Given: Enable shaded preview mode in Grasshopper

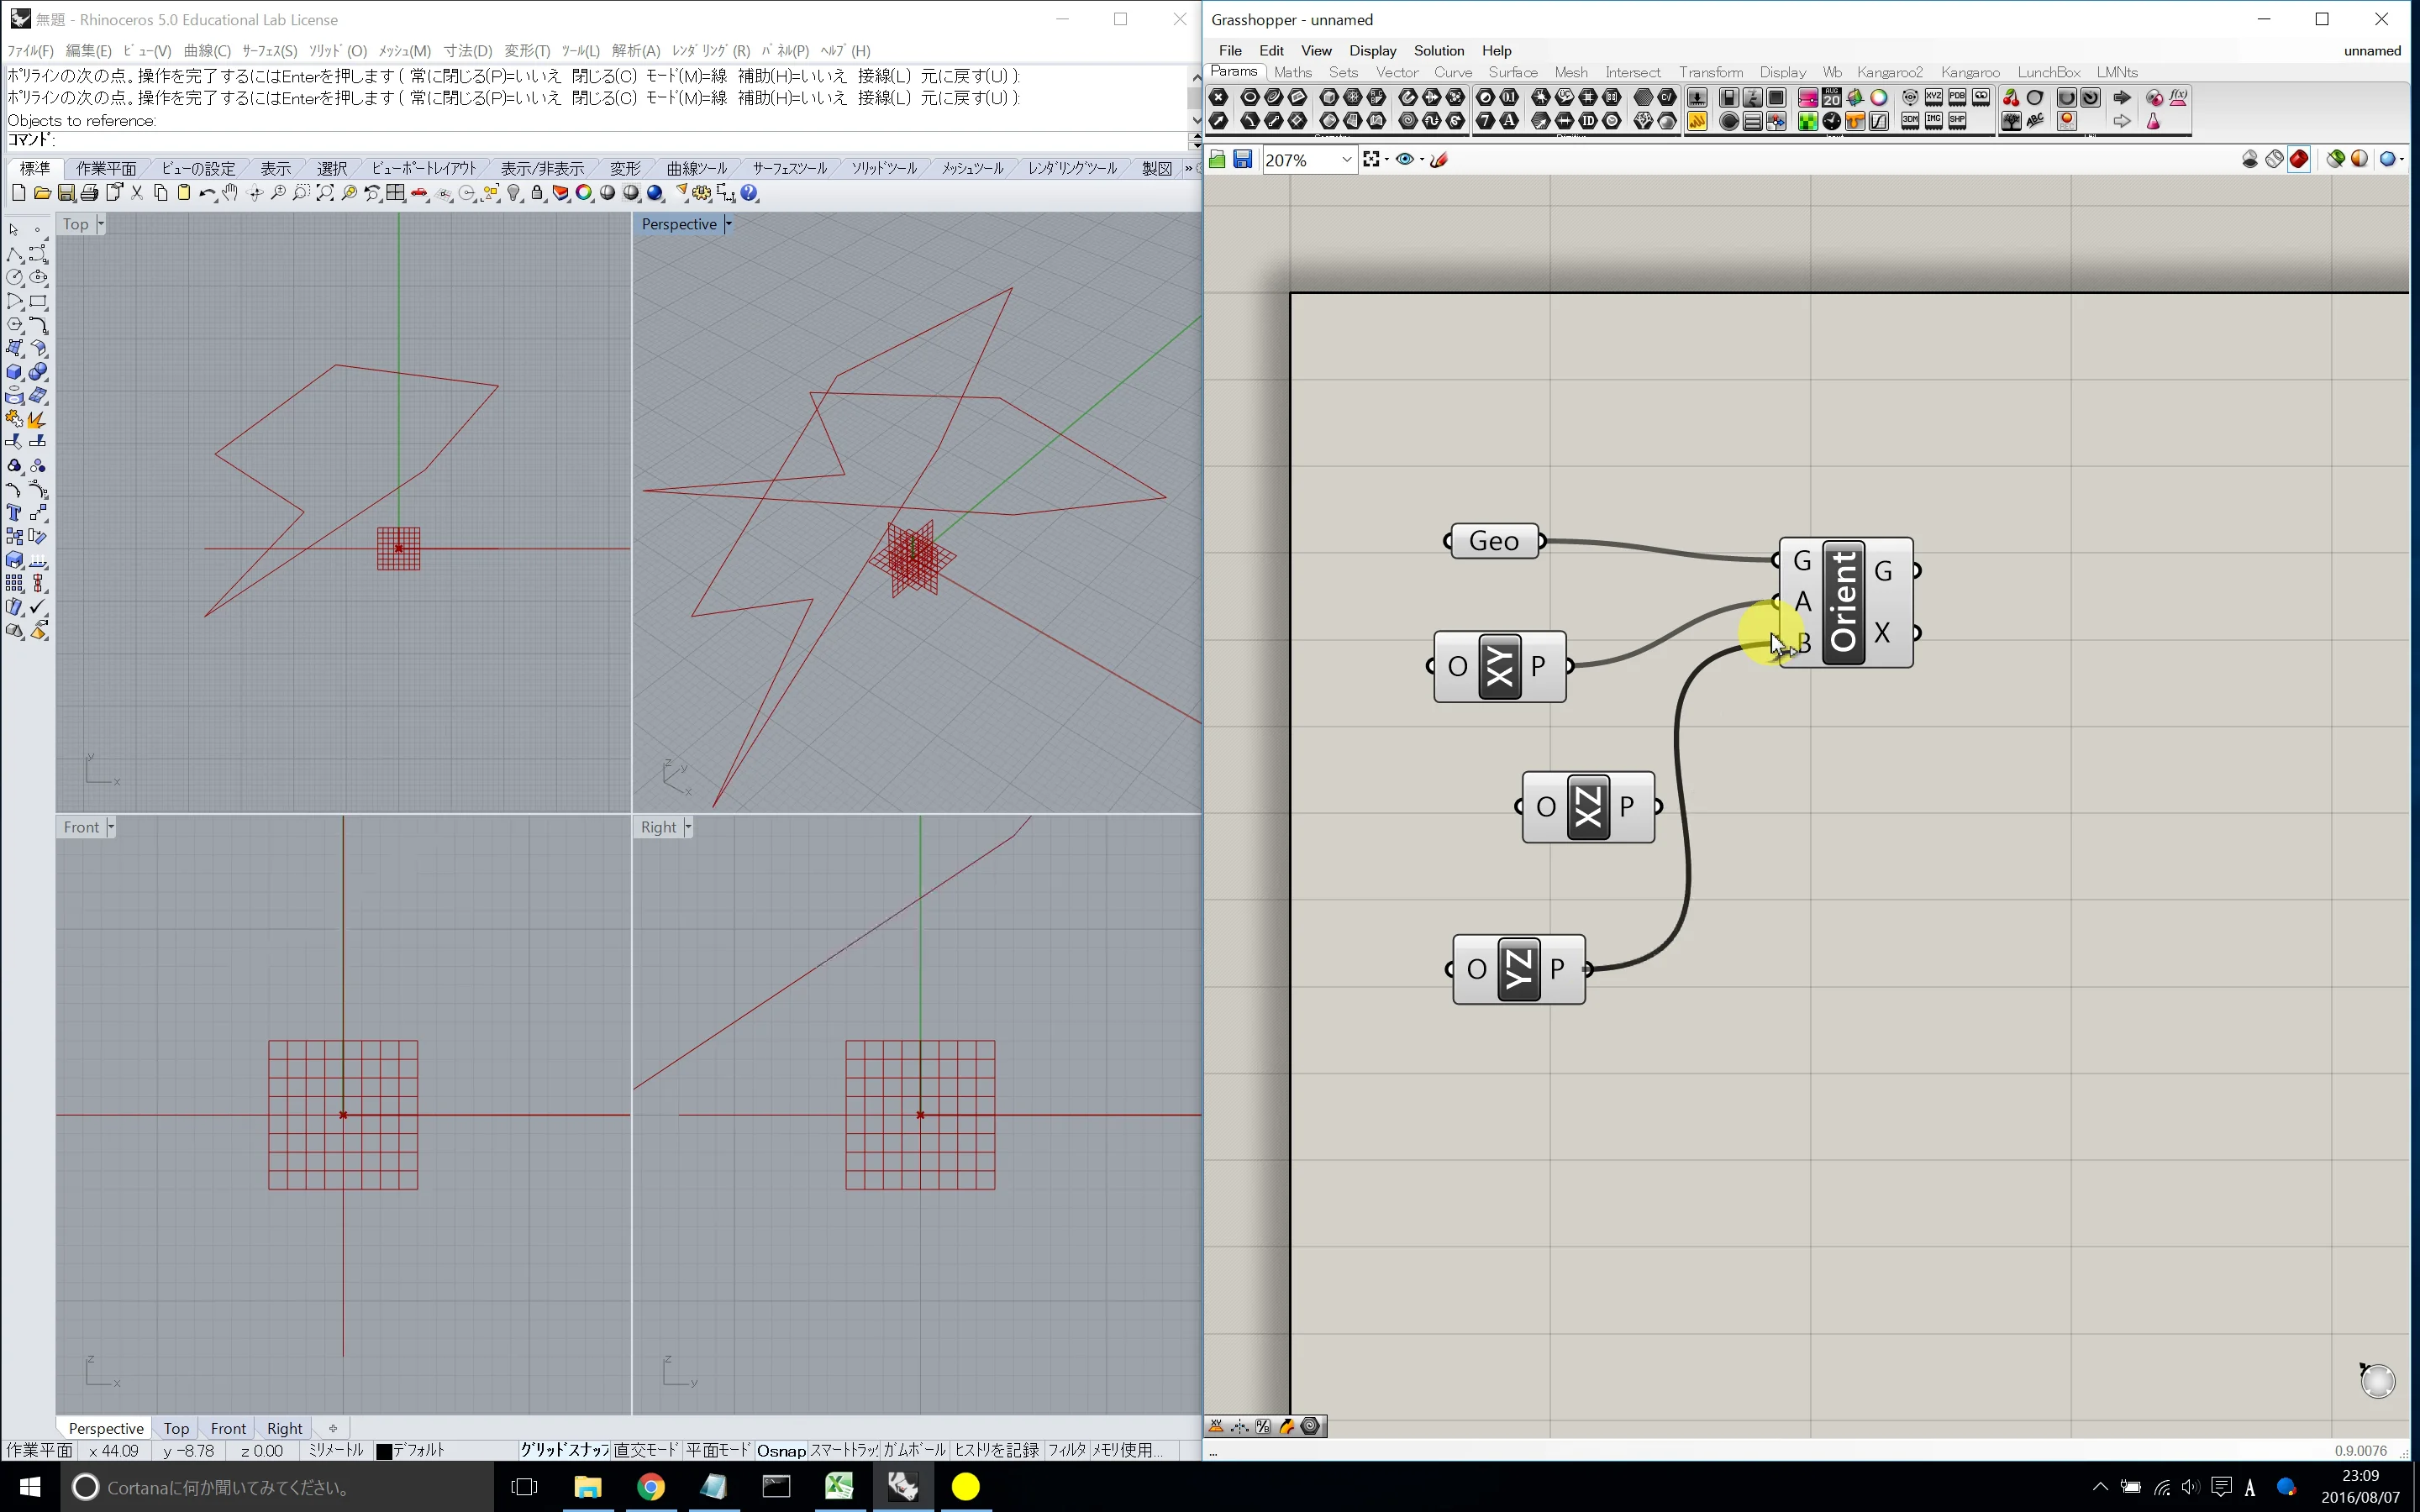Looking at the screenshot, I should pyautogui.click(x=2299, y=160).
